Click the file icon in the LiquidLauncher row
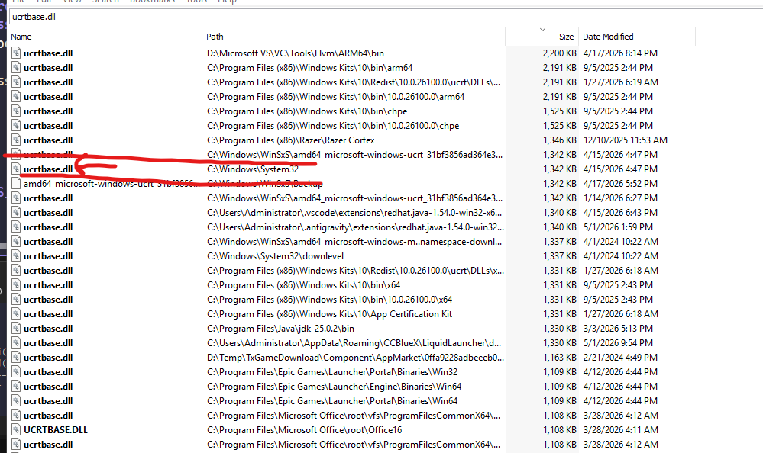763x453 pixels. [x=16, y=342]
